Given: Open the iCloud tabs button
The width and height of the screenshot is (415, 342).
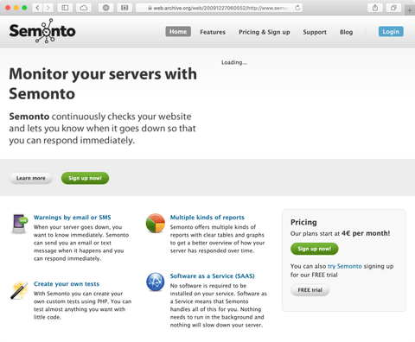Looking at the screenshot, I should coord(84,8).
